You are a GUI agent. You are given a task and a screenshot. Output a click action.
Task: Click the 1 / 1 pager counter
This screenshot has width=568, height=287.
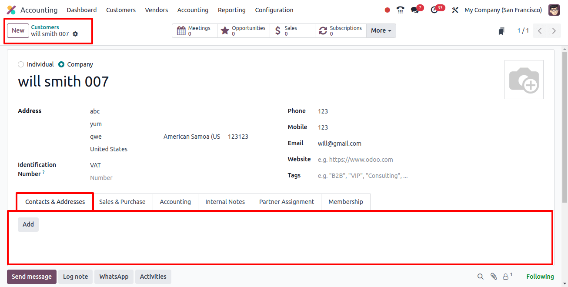point(523,30)
